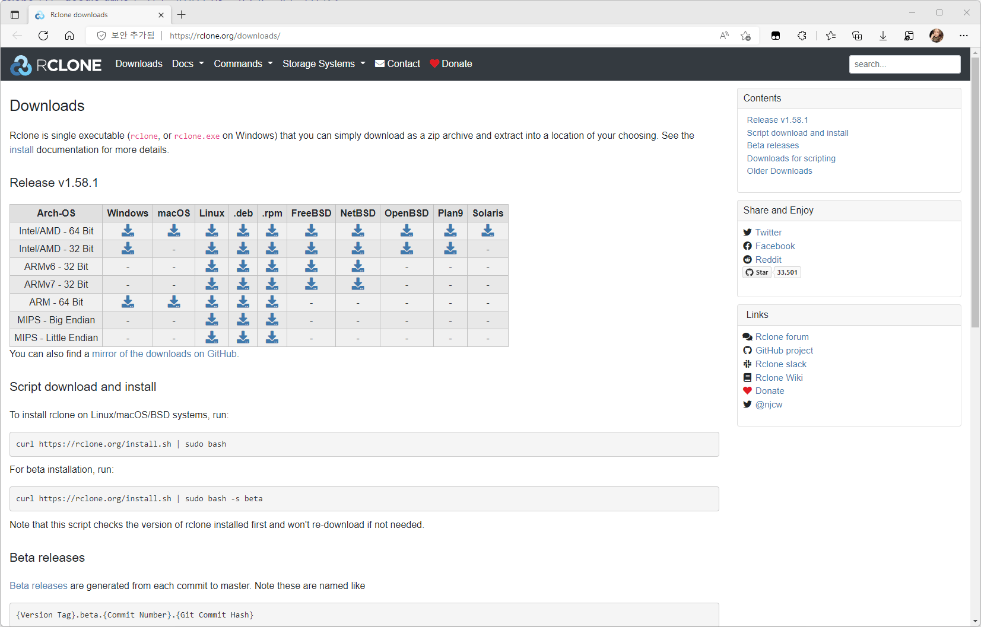This screenshot has width=981, height=627.
Task: Download .deb package for Intel/AMD 64 Bit
Action: 243,231
